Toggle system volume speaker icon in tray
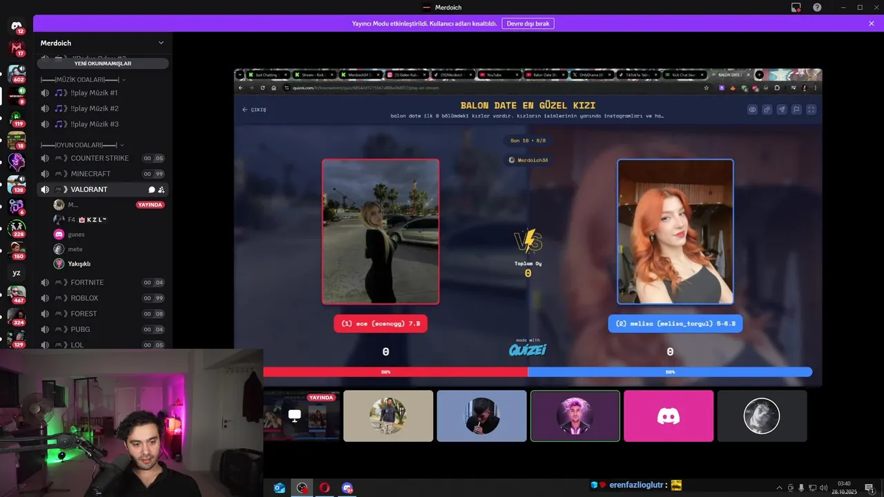The image size is (884, 497). (x=823, y=488)
